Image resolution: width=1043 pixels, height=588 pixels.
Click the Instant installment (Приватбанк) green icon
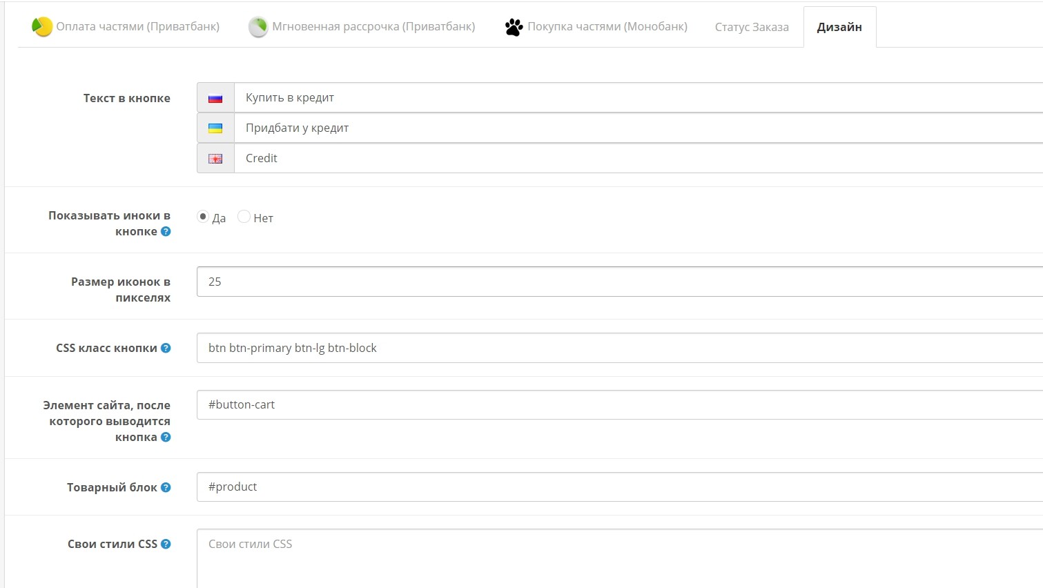point(258,27)
